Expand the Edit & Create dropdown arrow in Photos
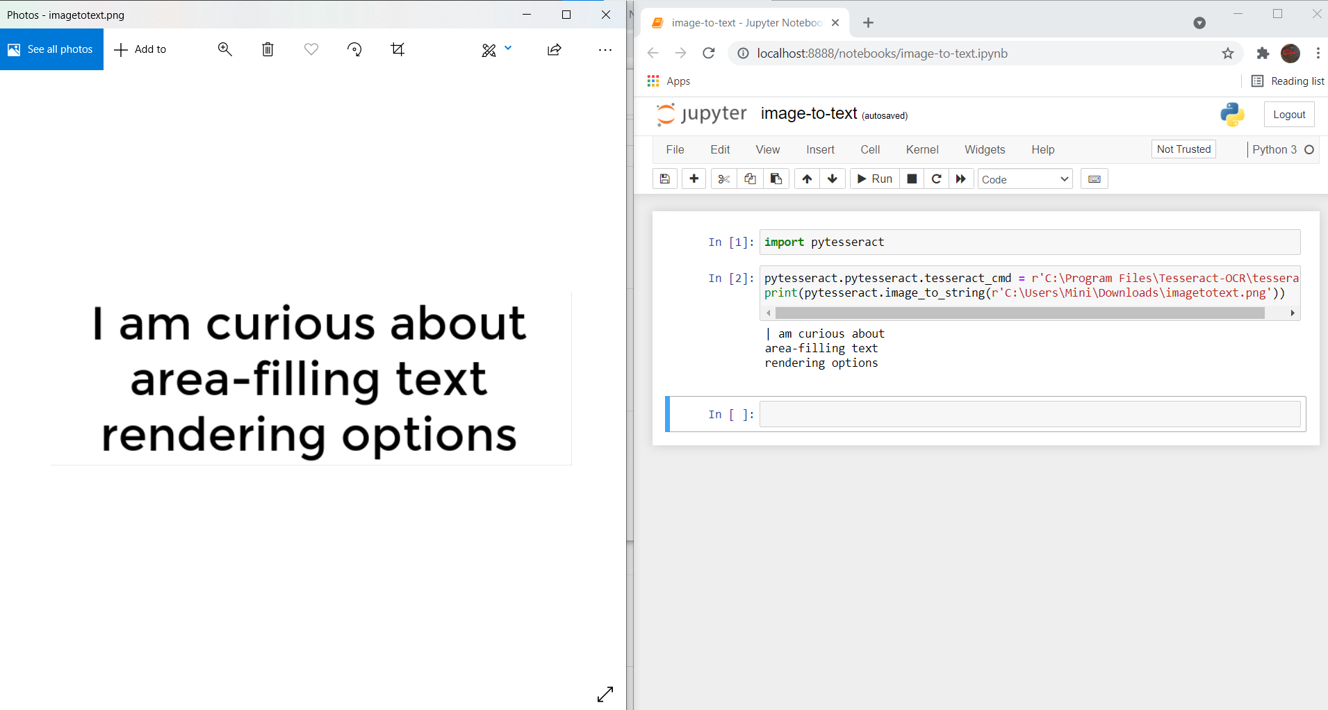This screenshot has height=710, width=1328. pos(508,48)
